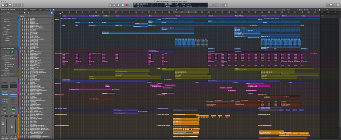Collapse the S Melody Leads track stack
Image resolution: width=341 pixels, height=140 pixels.
click(x=21, y=95)
